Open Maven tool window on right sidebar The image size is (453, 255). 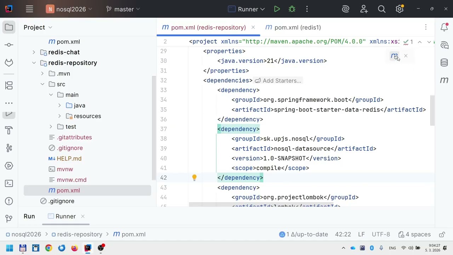pyautogui.click(x=444, y=80)
